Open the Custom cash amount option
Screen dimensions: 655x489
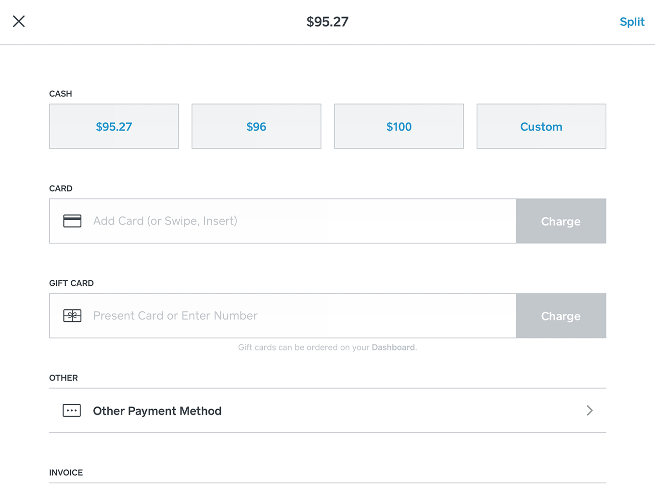point(541,126)
